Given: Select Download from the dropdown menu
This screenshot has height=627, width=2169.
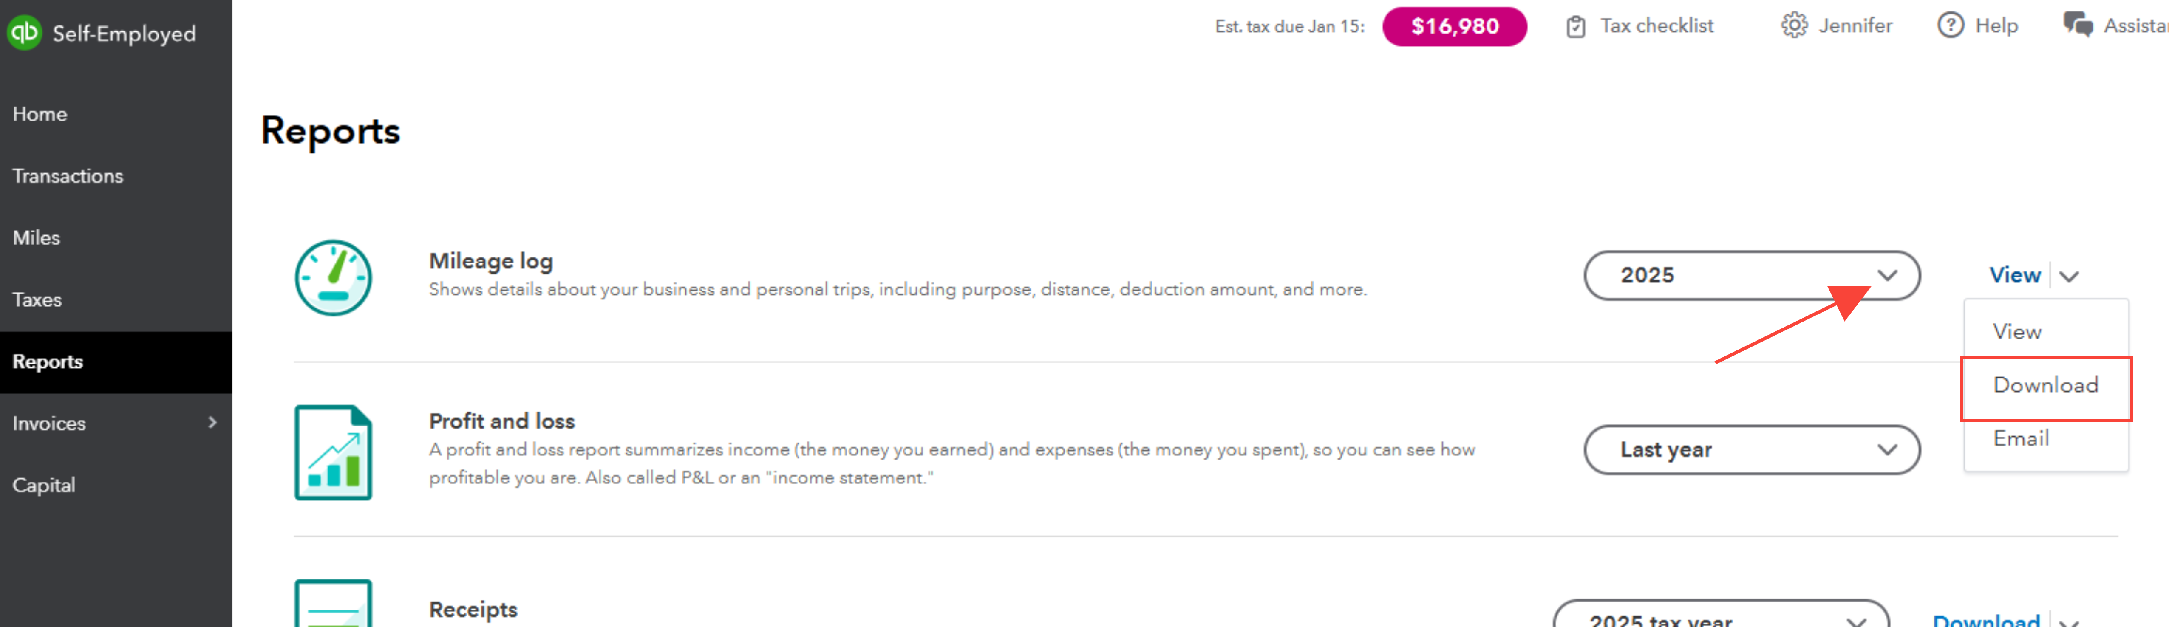Looking at the screenshot, I should [2045, 385].
